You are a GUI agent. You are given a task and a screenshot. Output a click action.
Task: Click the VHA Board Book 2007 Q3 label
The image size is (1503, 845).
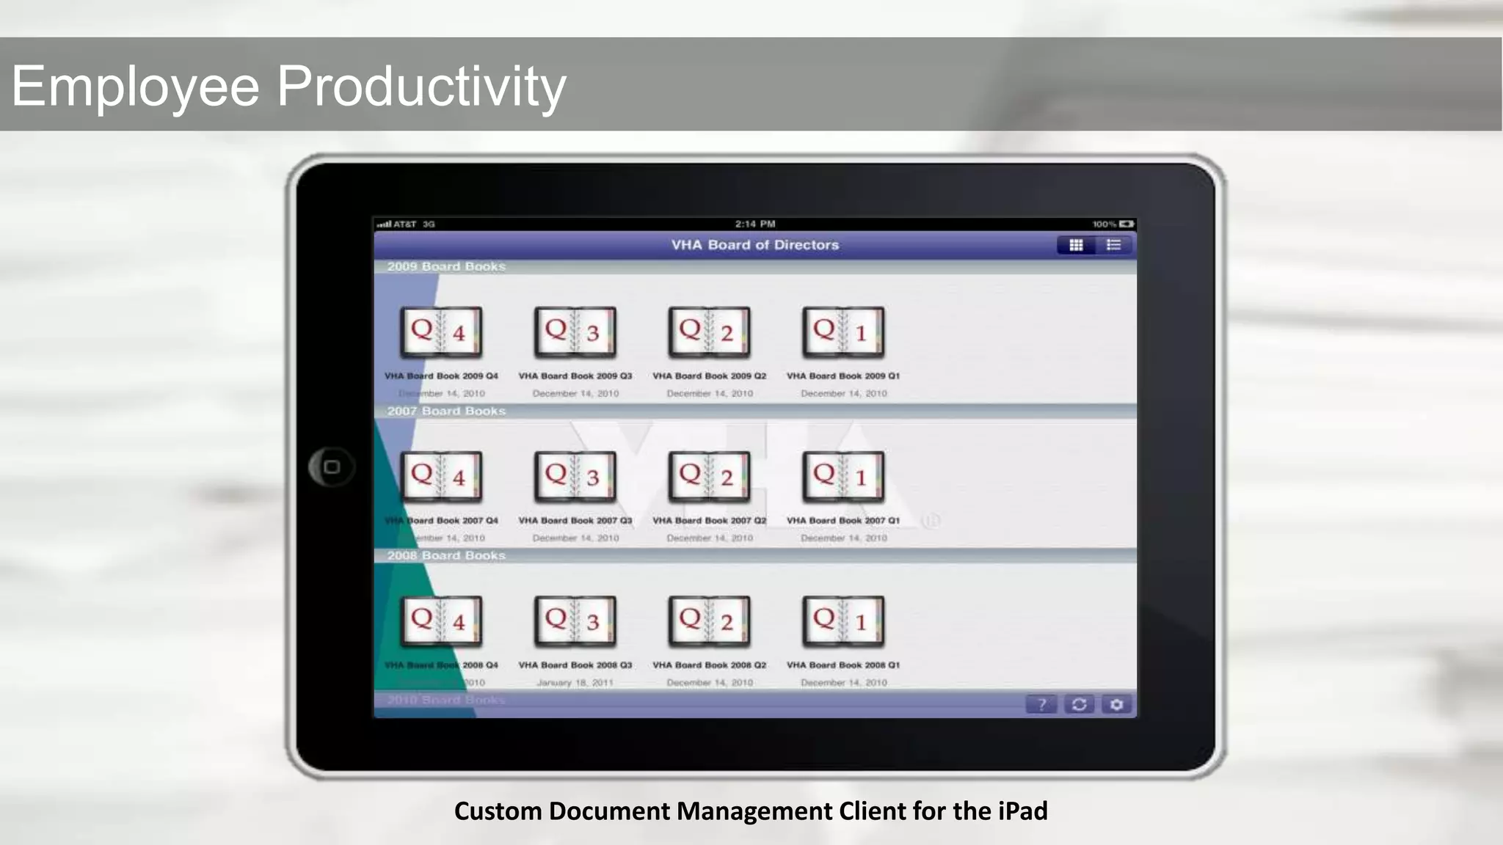[x=575, y=520]
